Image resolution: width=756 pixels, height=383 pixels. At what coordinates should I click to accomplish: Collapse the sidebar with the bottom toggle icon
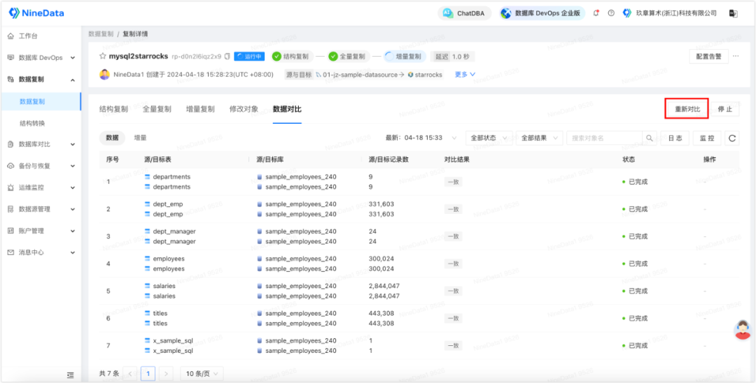(71, 375)
